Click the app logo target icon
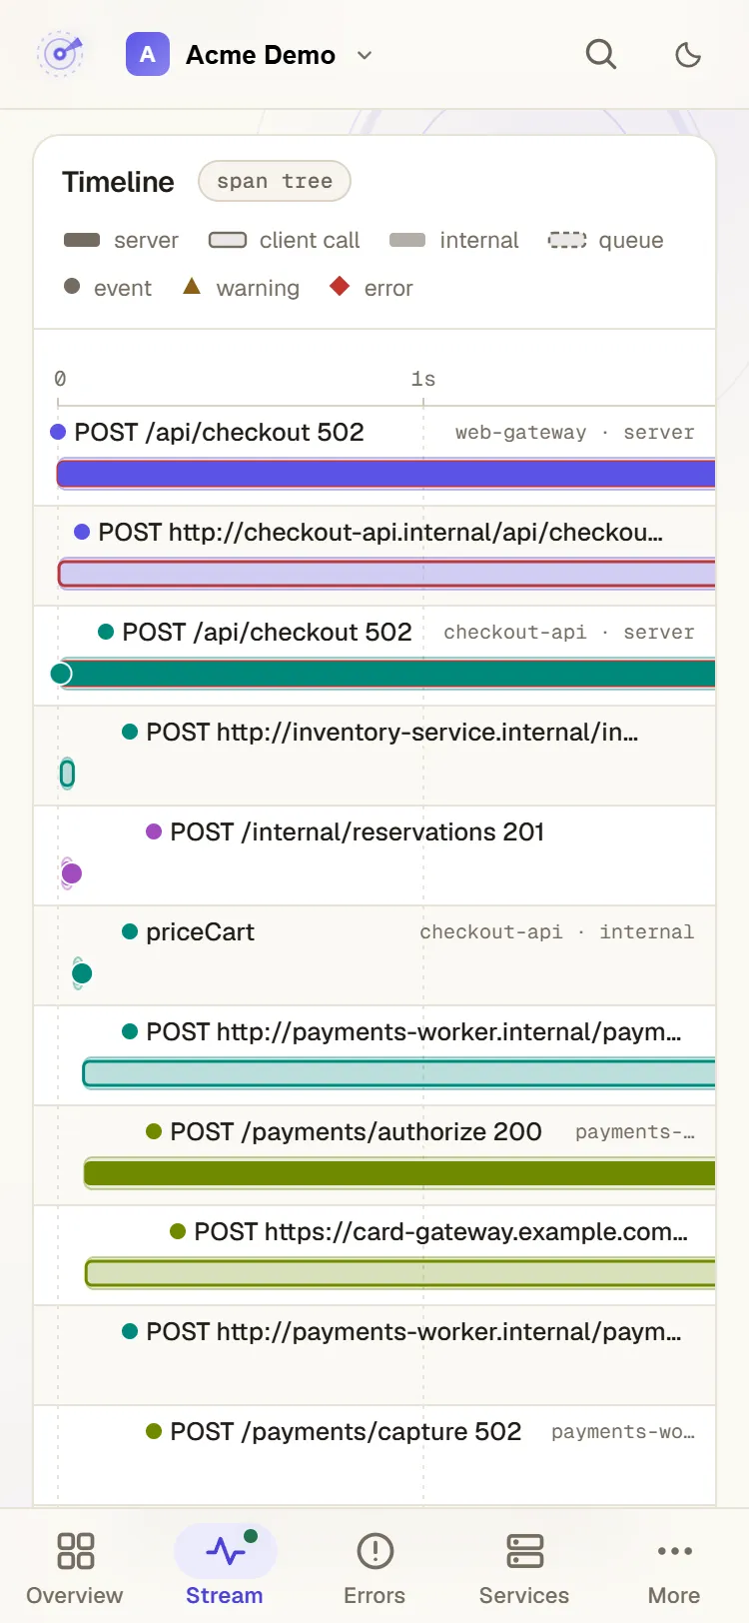The height and width of the screenshot is (1623, 749). click(x=61, y=54)
